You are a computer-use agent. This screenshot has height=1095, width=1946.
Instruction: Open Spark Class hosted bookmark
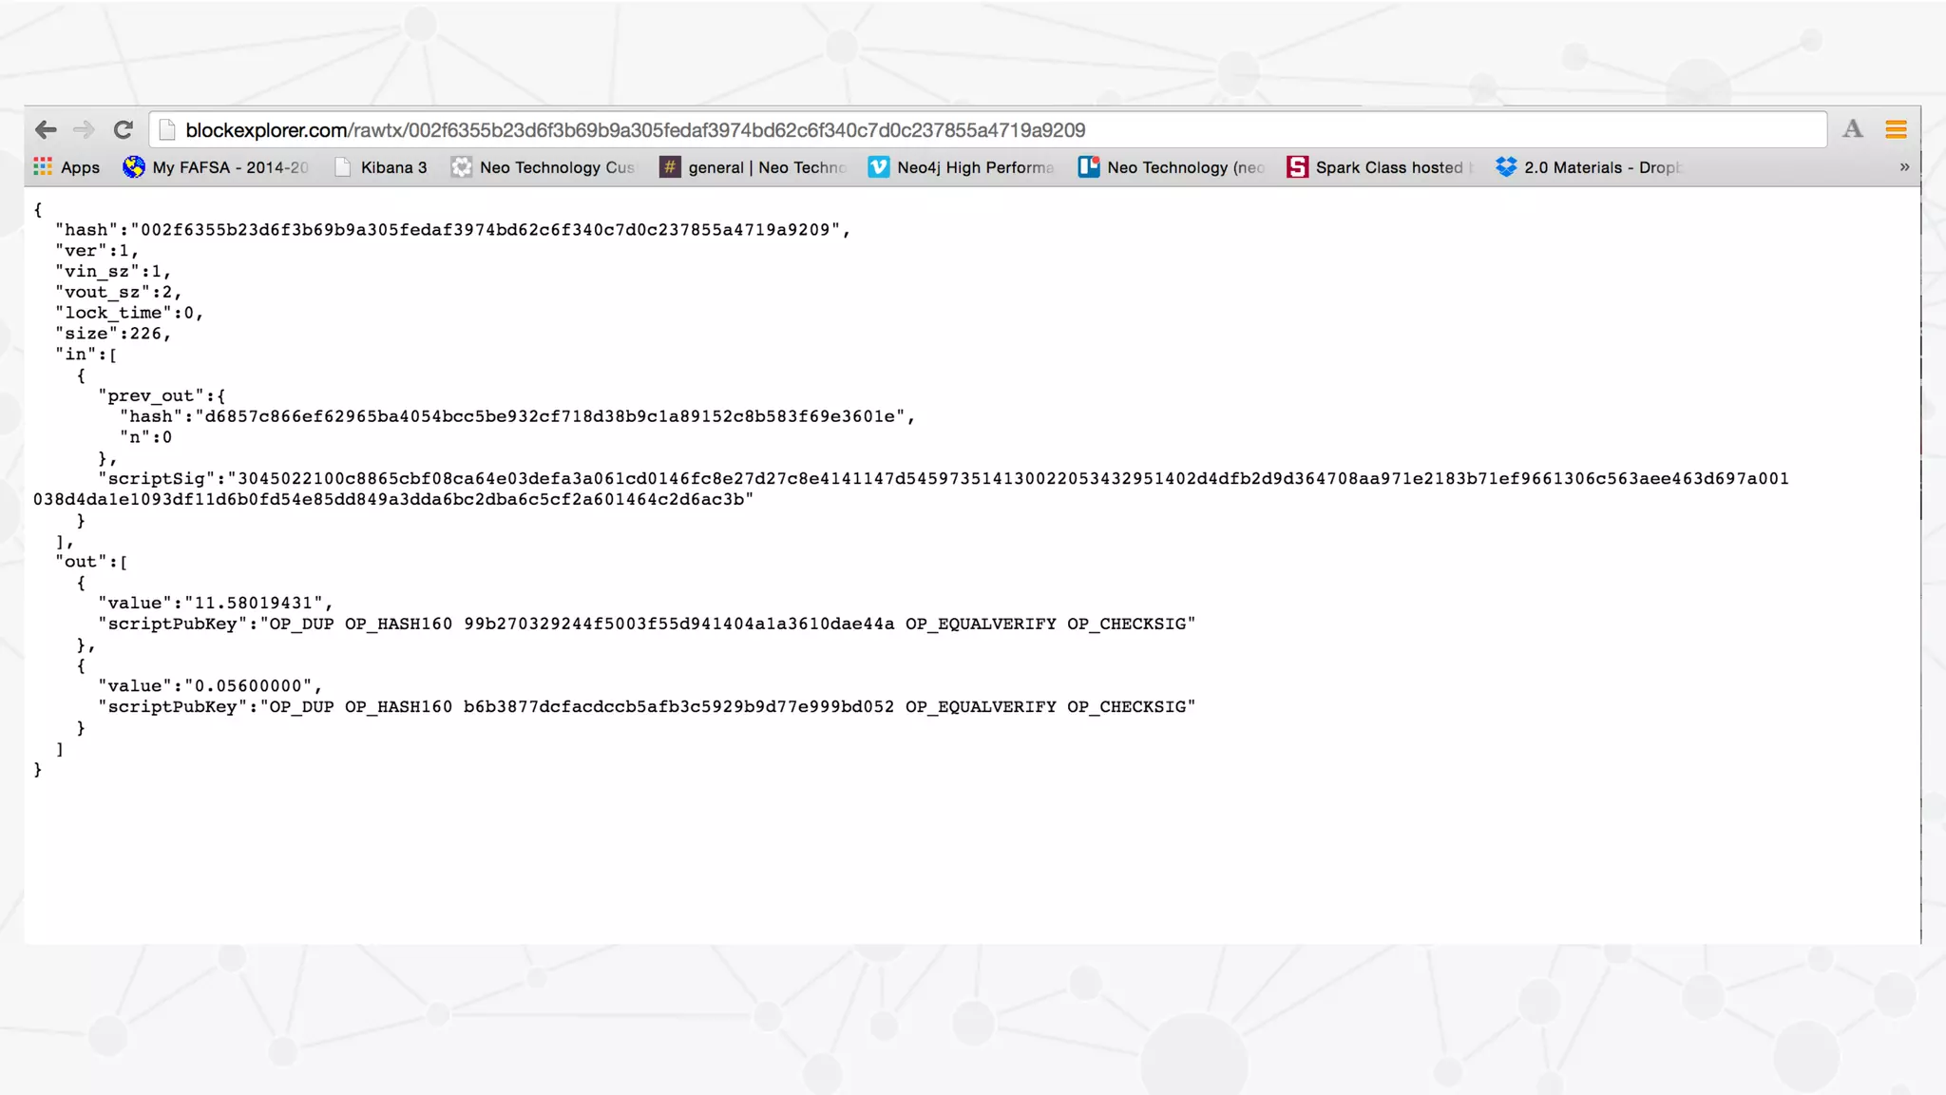1379,167
